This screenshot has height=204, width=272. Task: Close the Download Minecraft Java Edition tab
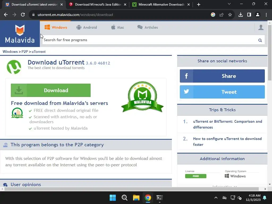[x=125, y=5]
